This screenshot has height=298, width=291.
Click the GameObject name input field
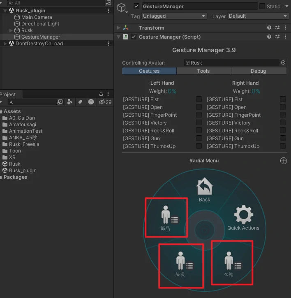click(199, 7)
